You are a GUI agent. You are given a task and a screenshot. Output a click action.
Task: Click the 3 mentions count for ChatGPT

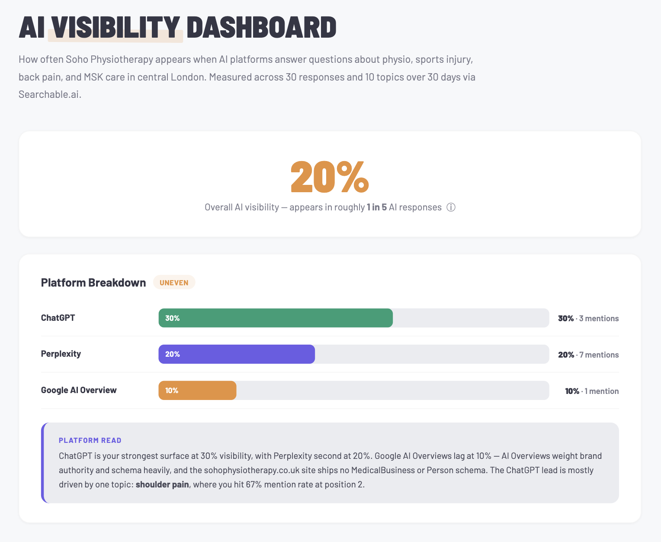click(599, 318)
